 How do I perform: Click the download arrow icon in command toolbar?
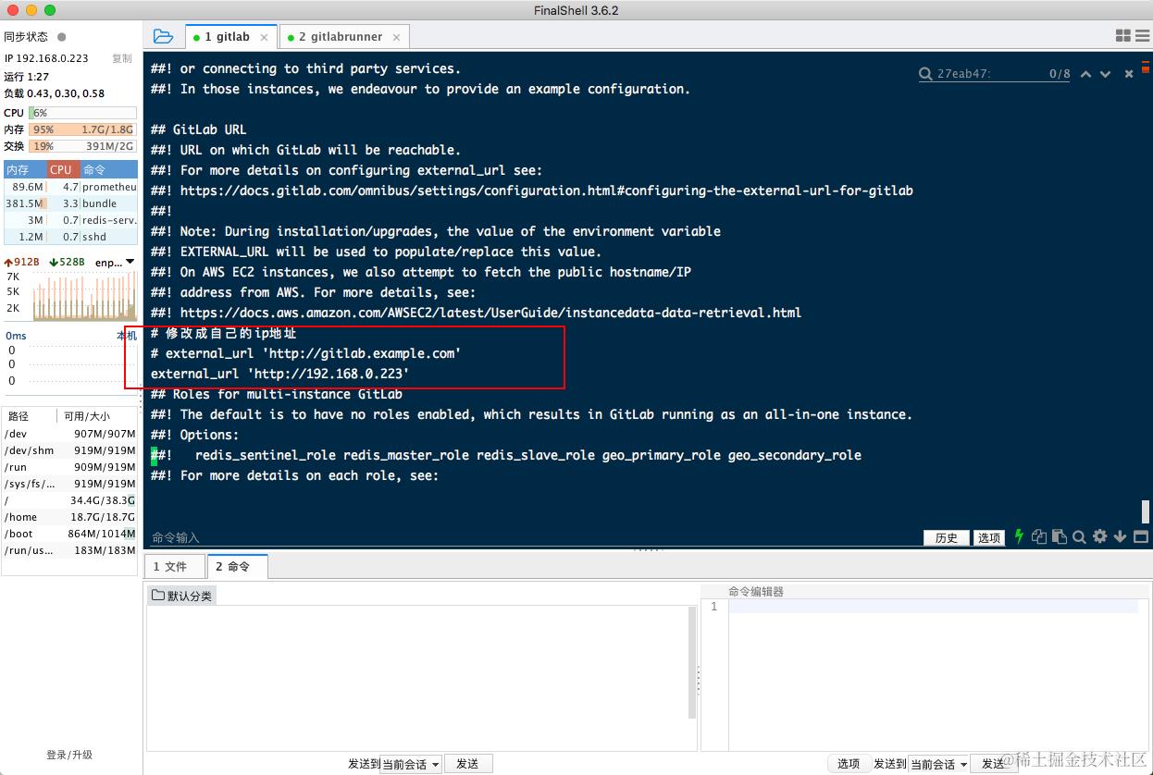(1120, 536)
